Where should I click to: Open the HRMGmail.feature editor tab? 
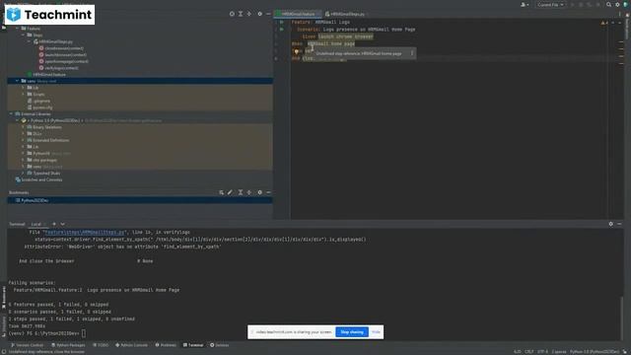(298, 14)
